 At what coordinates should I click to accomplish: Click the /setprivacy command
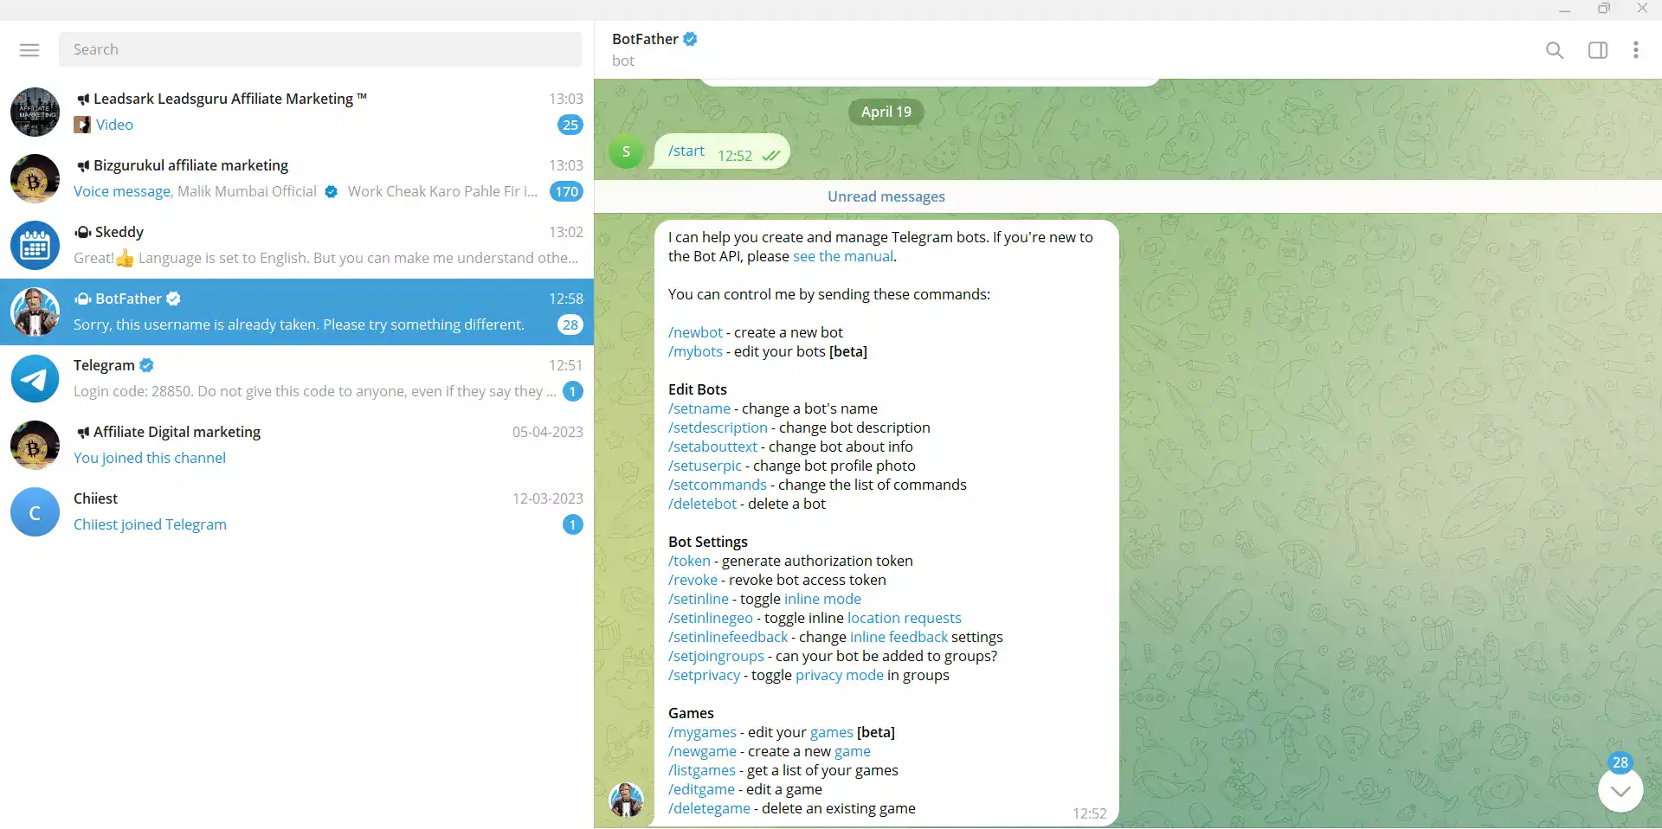[704, 675]
